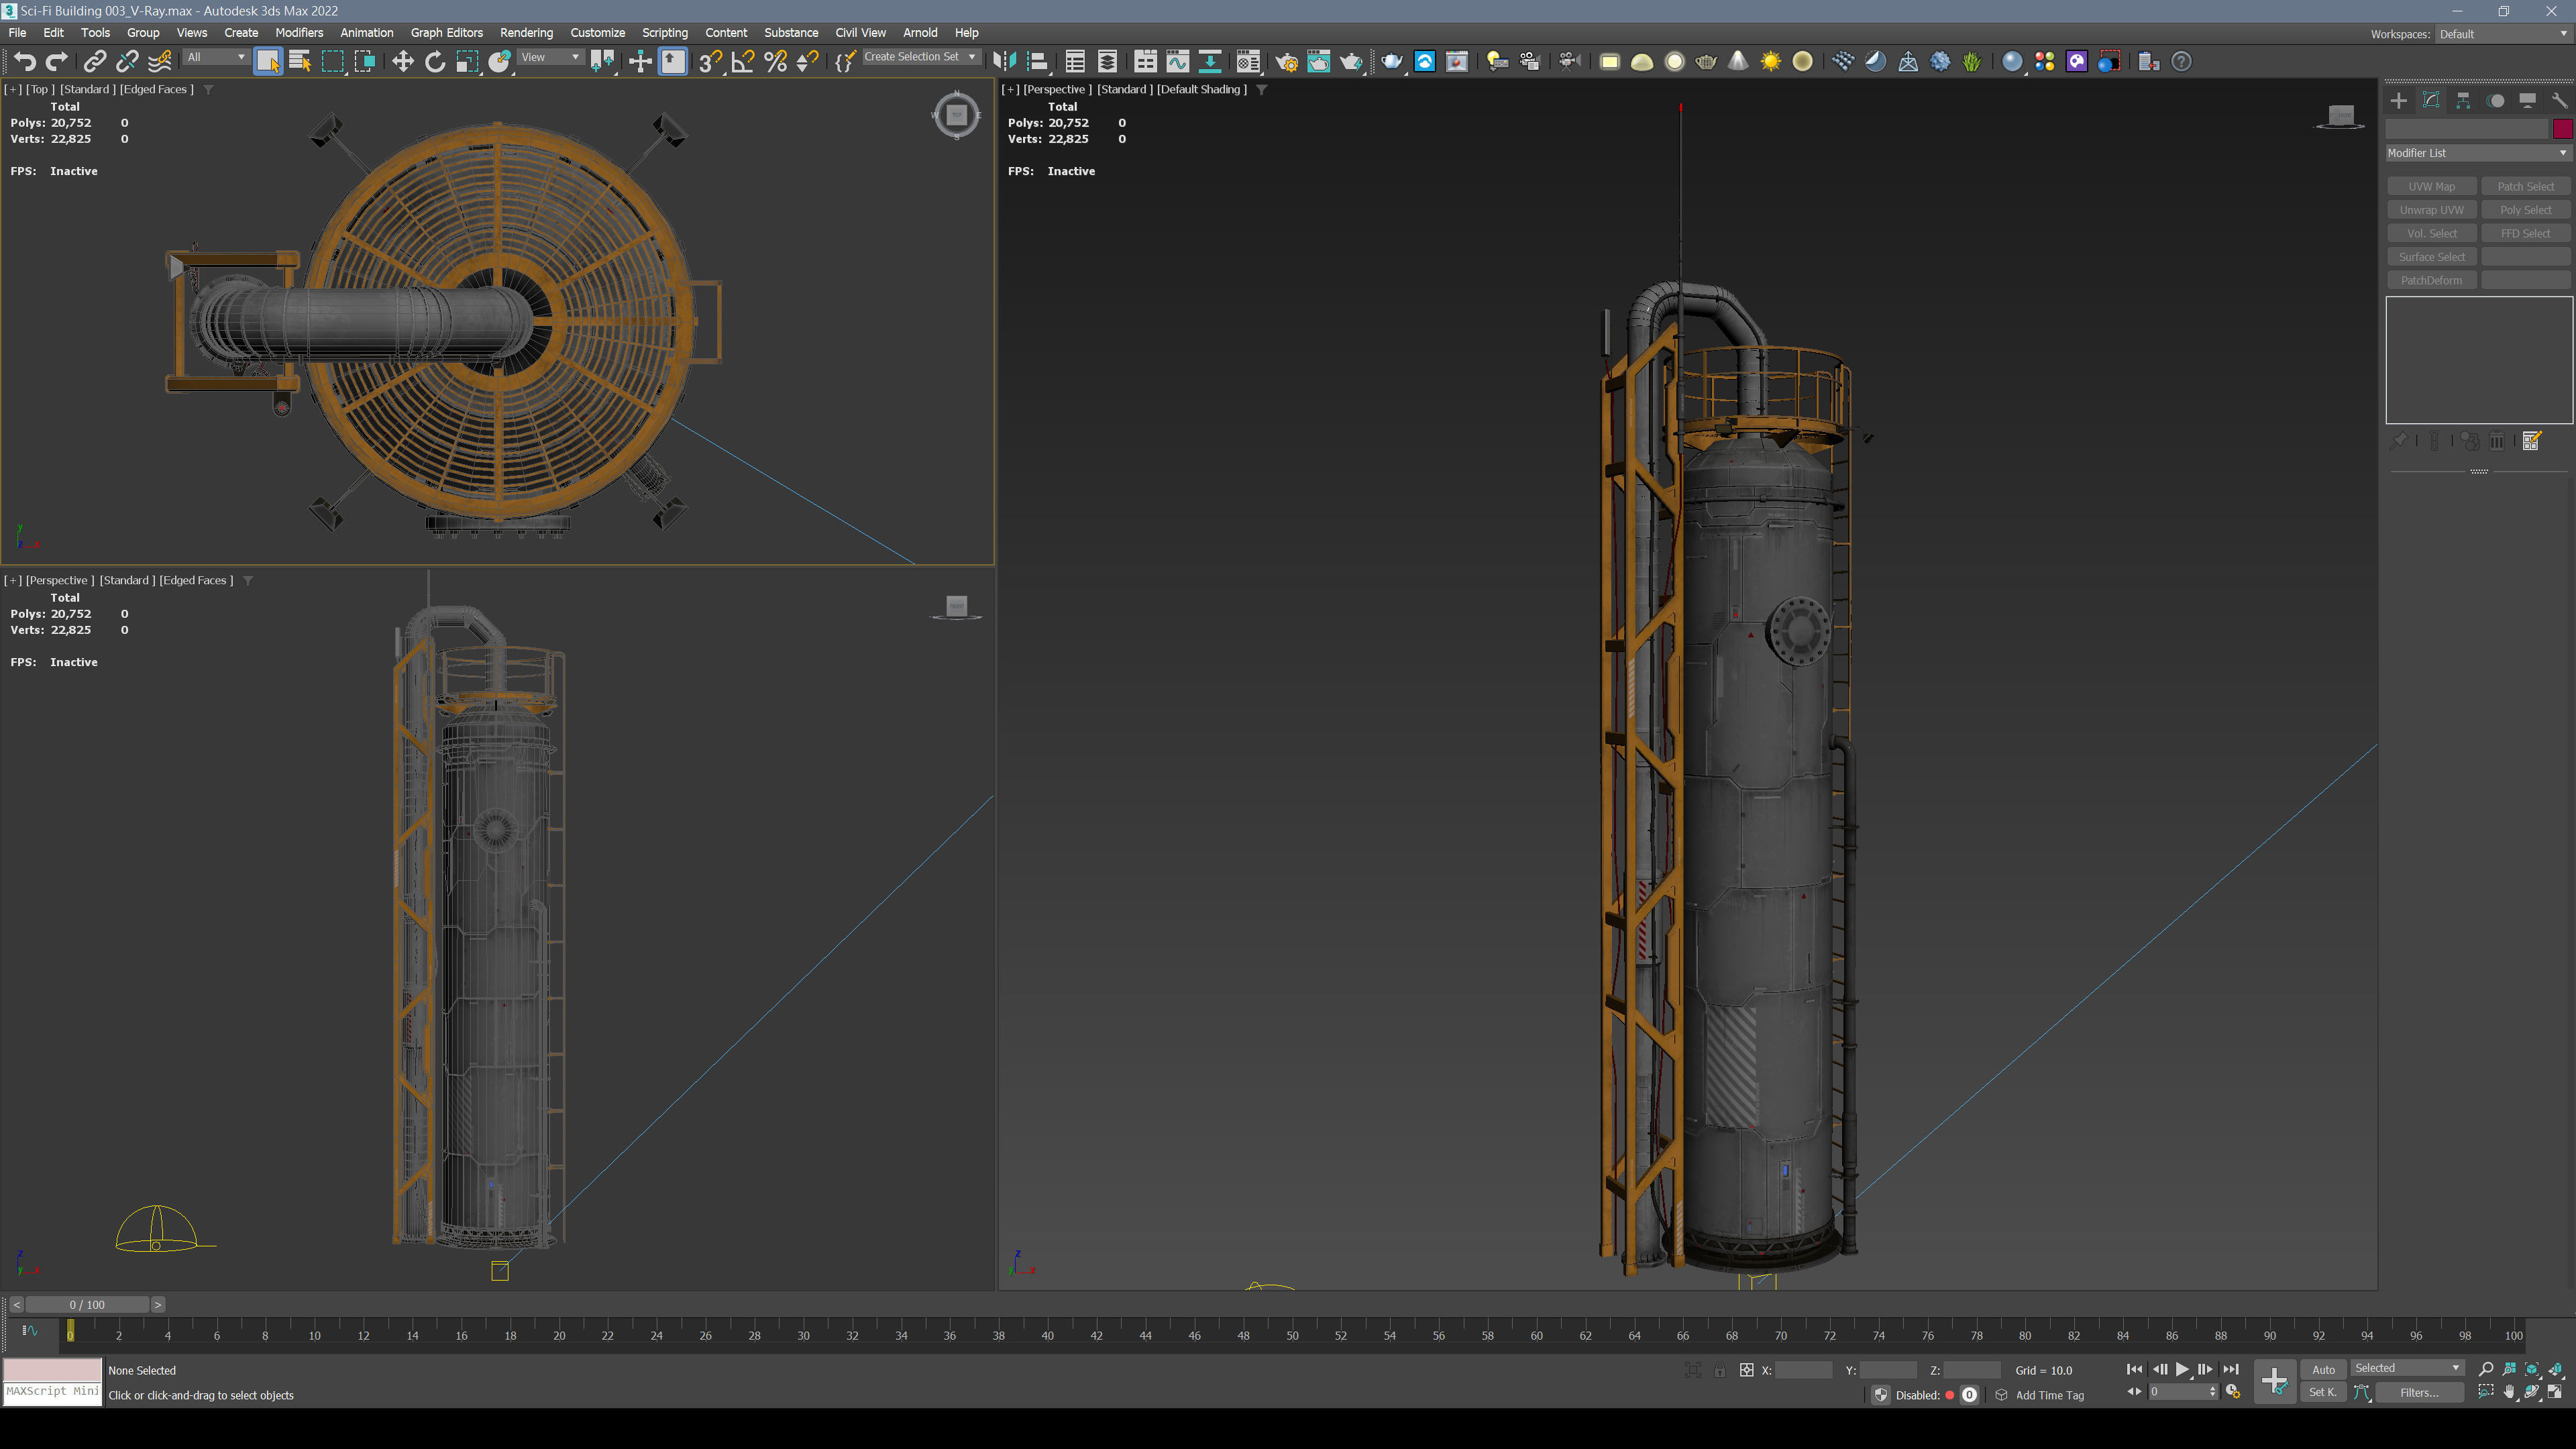
Task: Toggle Isolate Selection icon in status bar
Action: 1693,1370
